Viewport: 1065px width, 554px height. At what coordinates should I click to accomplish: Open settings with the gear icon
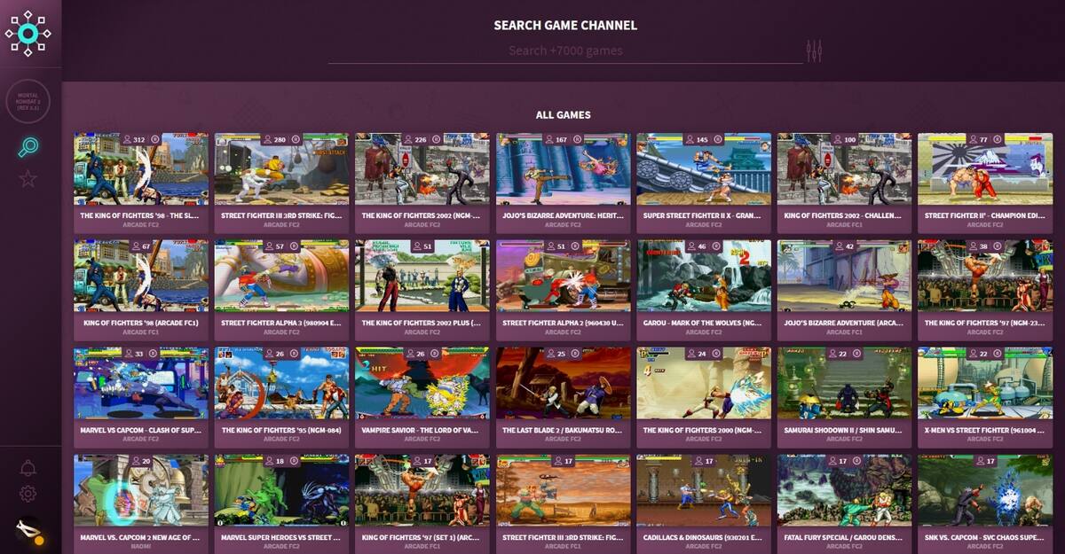coord(28,494)
